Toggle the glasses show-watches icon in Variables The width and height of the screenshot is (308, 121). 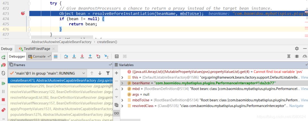(116, 113)
